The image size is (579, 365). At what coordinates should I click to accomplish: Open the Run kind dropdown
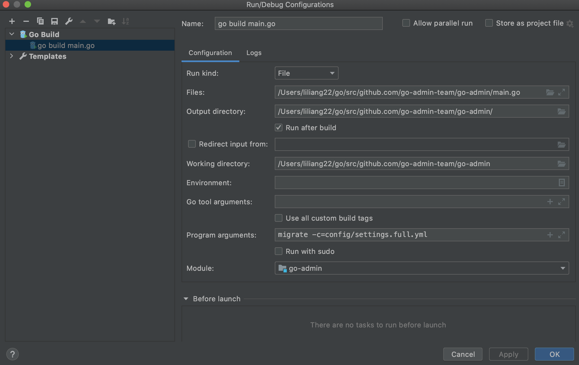(x=306, y=73)
